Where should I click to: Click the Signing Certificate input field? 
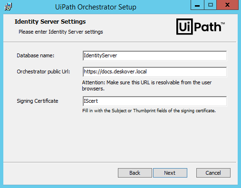154,101
